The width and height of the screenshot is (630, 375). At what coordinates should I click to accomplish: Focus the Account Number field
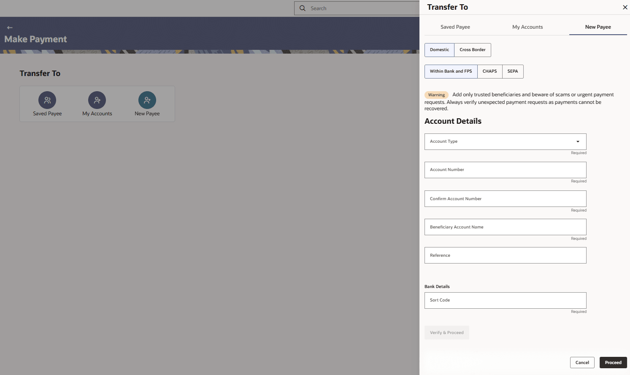[505, 170]
